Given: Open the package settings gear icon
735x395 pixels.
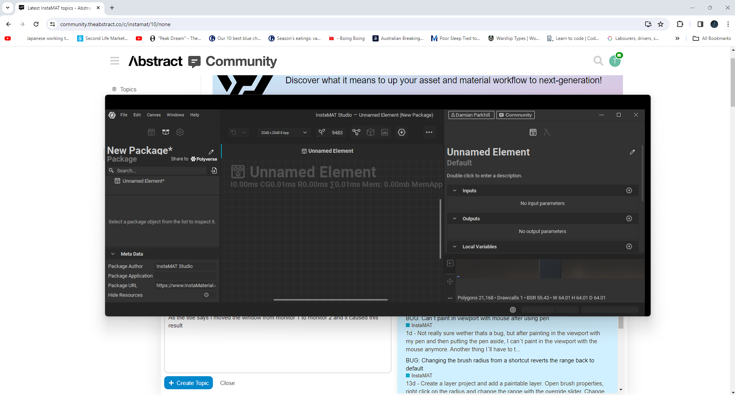Looking at the screenshot, I should [180, 132].
